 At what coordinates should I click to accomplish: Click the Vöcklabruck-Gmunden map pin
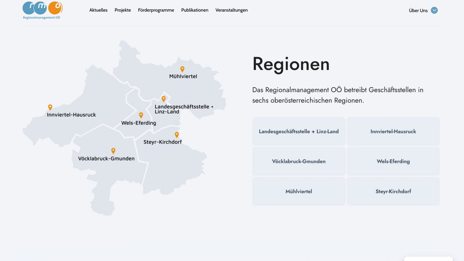(x=113, y=151)
